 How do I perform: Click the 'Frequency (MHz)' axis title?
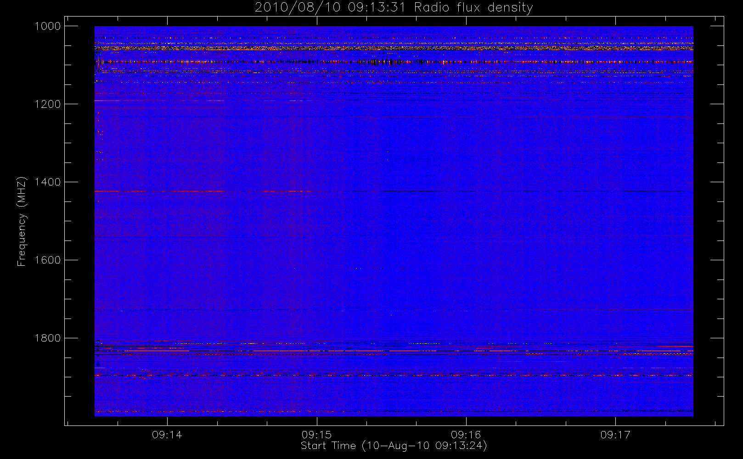click(22, 221)
